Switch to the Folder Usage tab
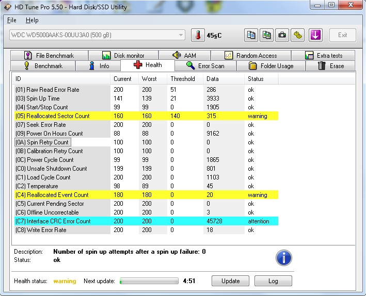 (271, 66)
